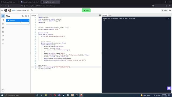The image size is (172, 97).
Task: Search within the console output
Action: pyautogui.click(x=167, y=19)
